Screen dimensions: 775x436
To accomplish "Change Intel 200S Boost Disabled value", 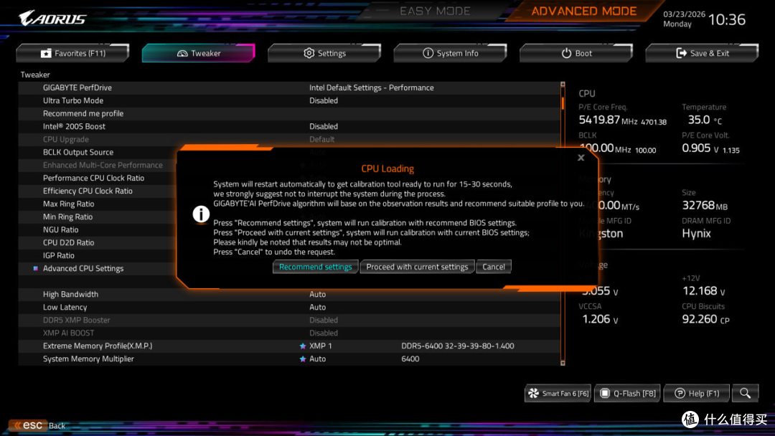I will pyautogui.click(x=323, y=126).
